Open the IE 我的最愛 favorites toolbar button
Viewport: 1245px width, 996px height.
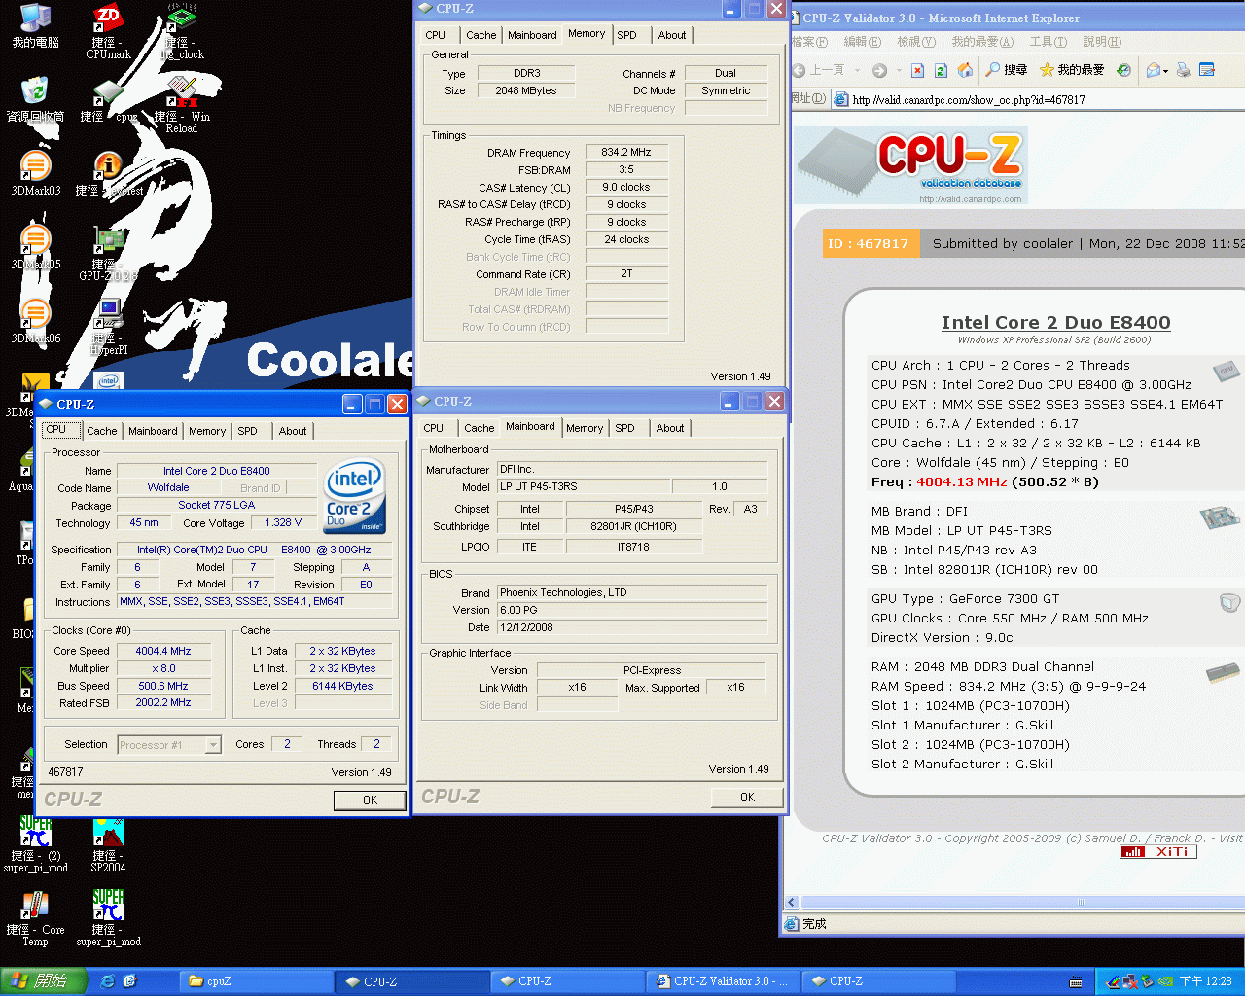coord(1072,70)
